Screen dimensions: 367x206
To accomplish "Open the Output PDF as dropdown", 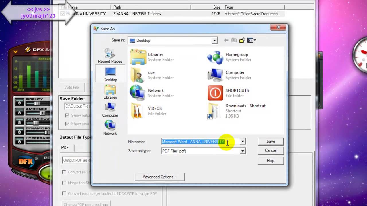I will tap(76, 160).
